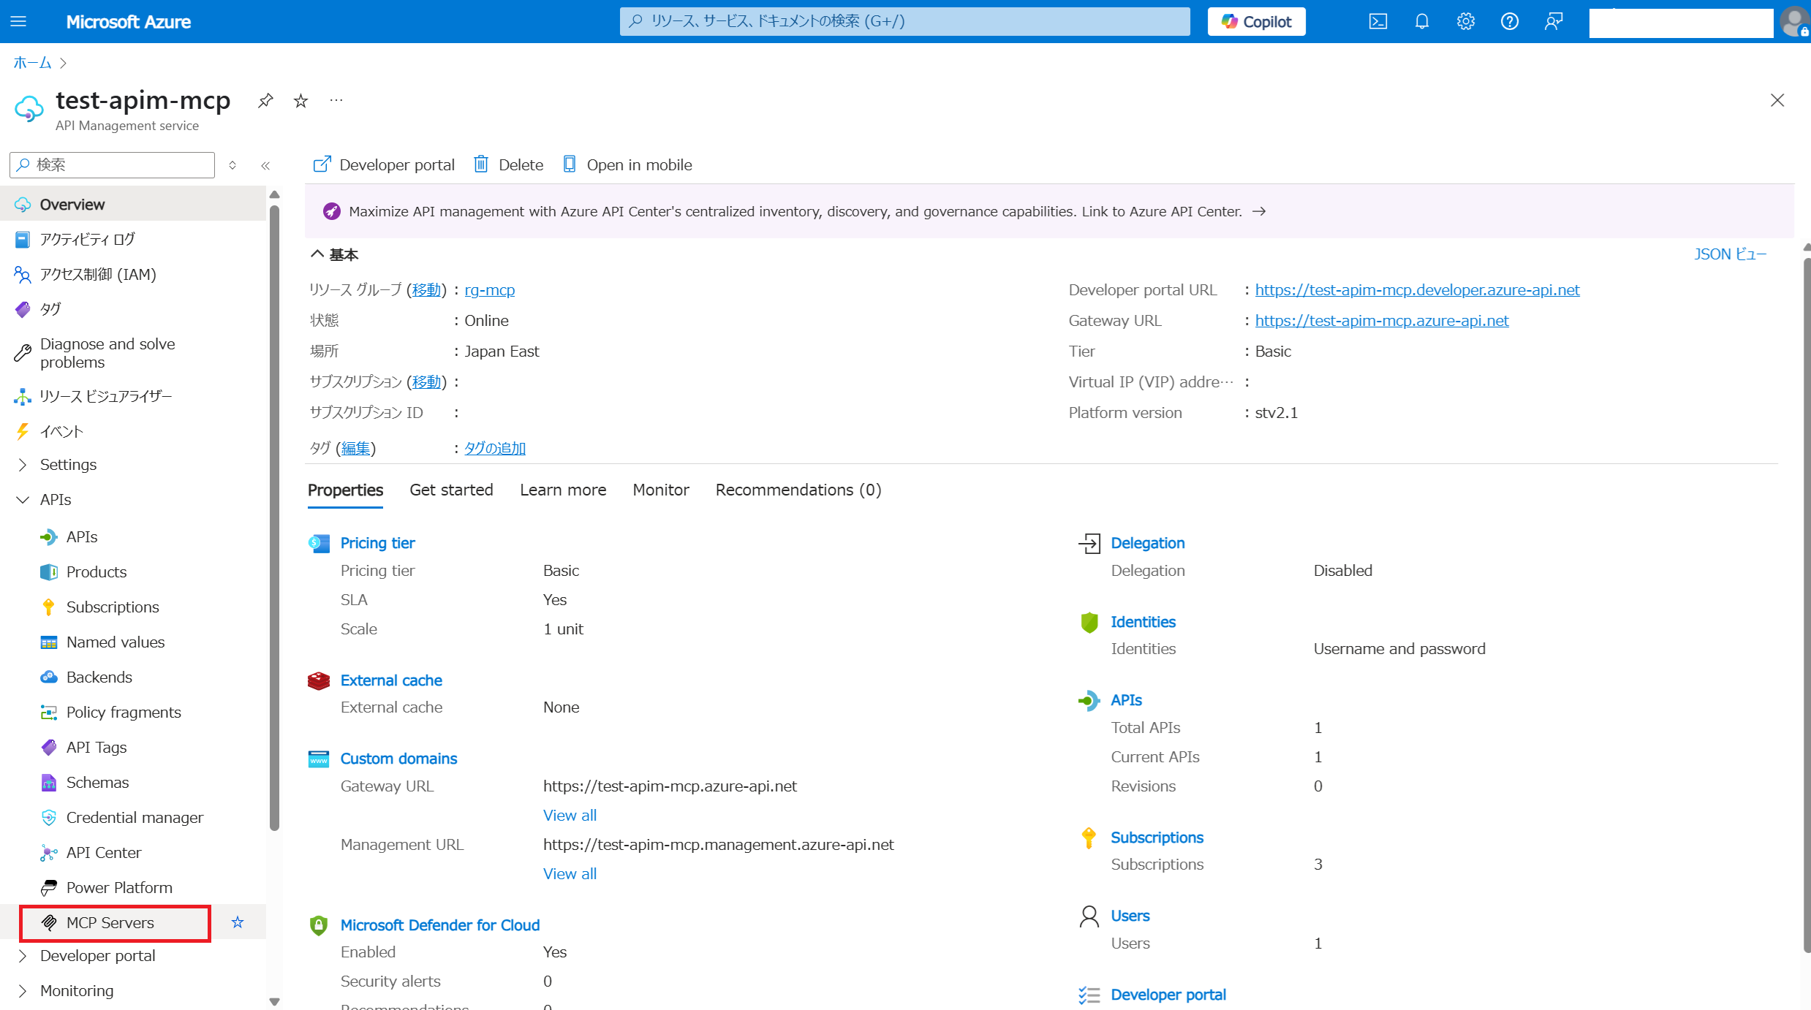Close the resource blade
The width and height of the screenshot is (1811, 1010).
click(1777, 100)
